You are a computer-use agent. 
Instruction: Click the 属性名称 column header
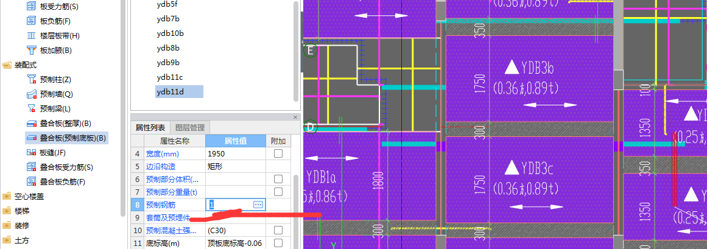175,141
